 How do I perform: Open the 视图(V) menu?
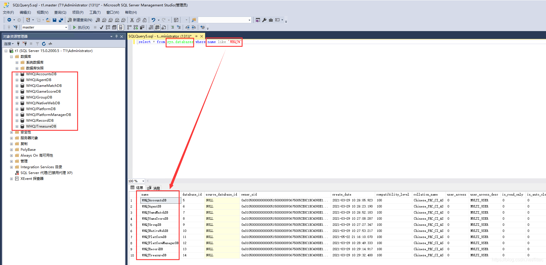click(42, 12)
